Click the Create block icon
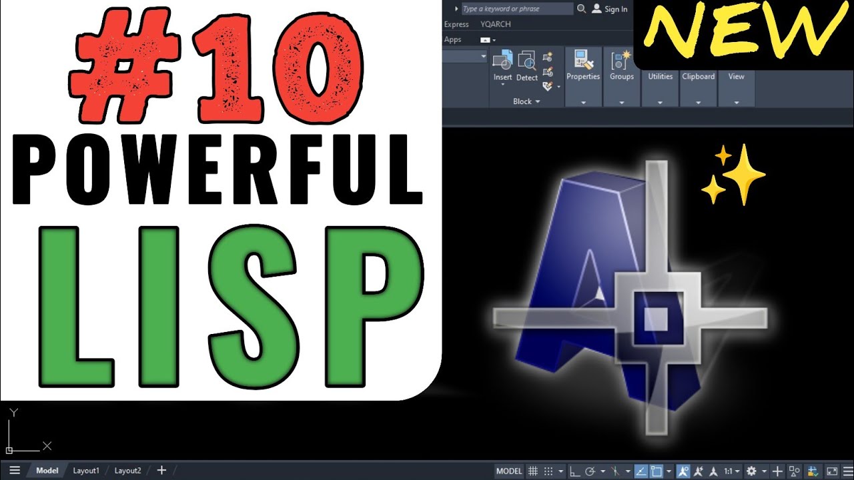The image size is (854, 480). click(548, 57)
